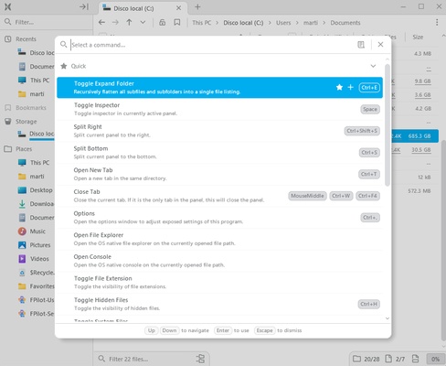Focus the Filter 22 files field

click(x=146, y=359)
